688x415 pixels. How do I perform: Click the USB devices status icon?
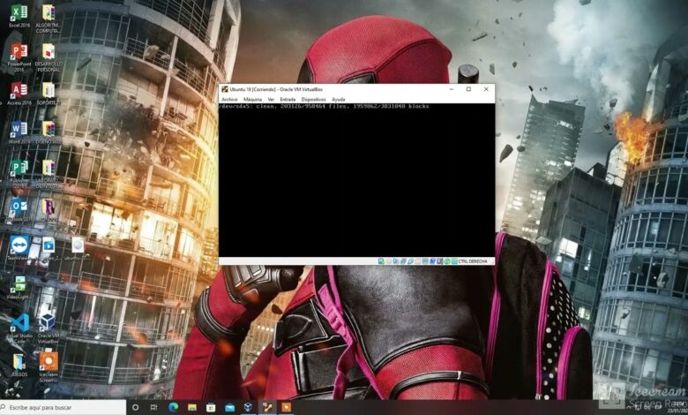coord(411,261)
